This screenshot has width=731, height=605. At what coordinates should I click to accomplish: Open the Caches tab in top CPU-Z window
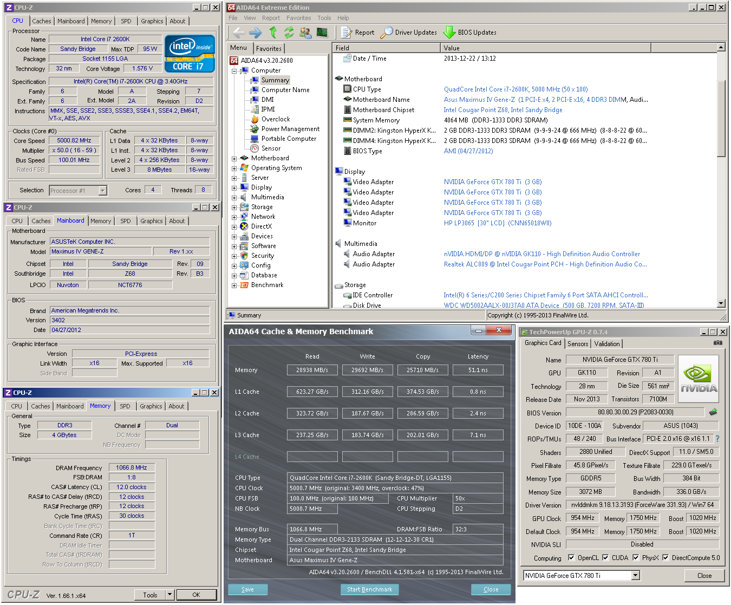(42, 21)
